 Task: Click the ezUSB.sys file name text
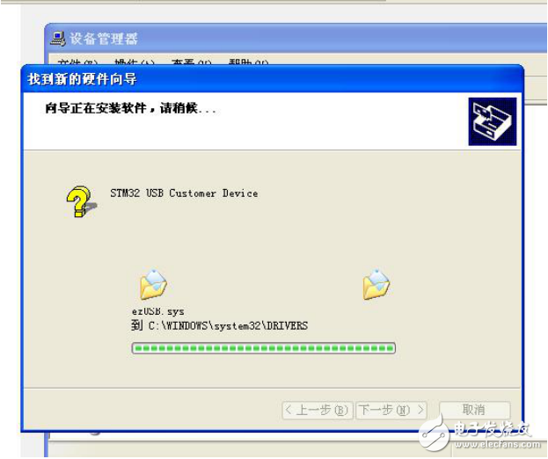coord(158,311)
